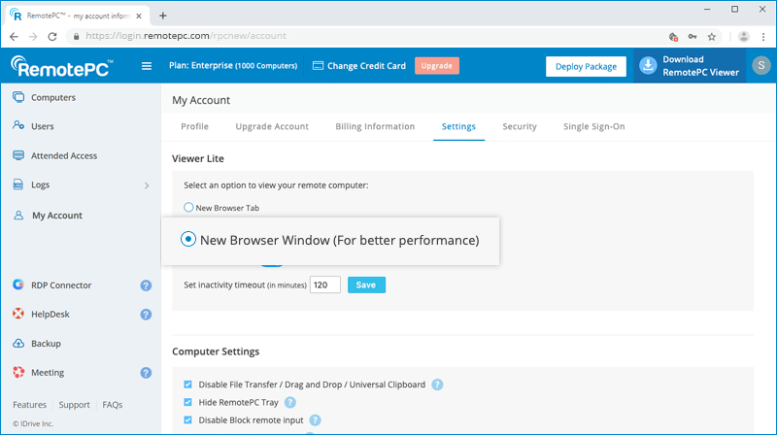Open Computers in the sidebar

point(53,98)
